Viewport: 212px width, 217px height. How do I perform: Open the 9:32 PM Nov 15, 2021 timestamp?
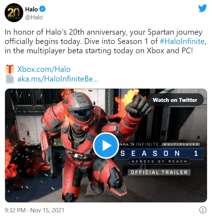tap(34, 210)
